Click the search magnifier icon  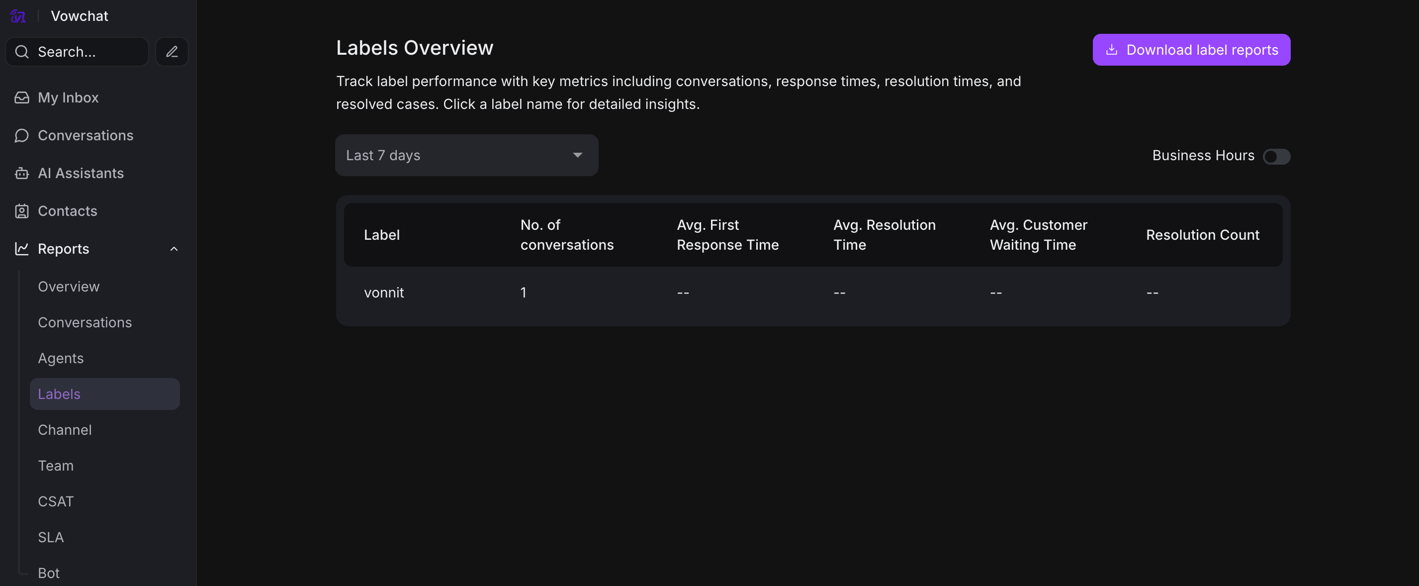coord(22,52)
